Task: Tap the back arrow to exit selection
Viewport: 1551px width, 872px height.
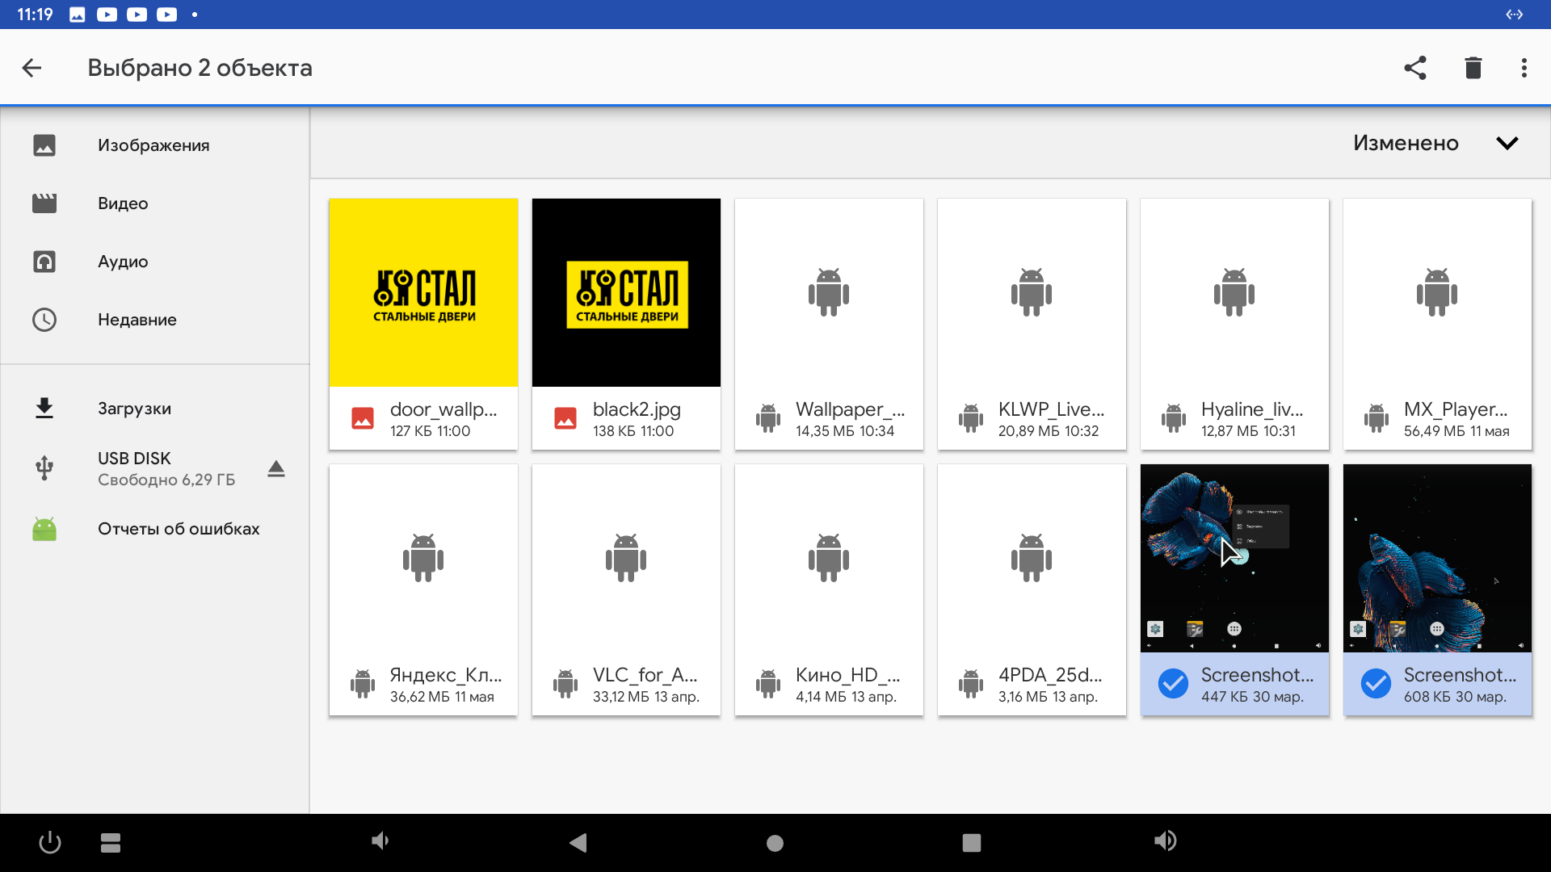Action: point(32,68)
